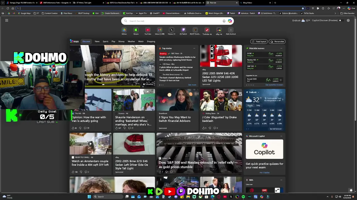Image resolution: width=357 pixels, height=200 pixels.
Task: Open Watchlist movers card options menu
Action: tap(281, 48)
